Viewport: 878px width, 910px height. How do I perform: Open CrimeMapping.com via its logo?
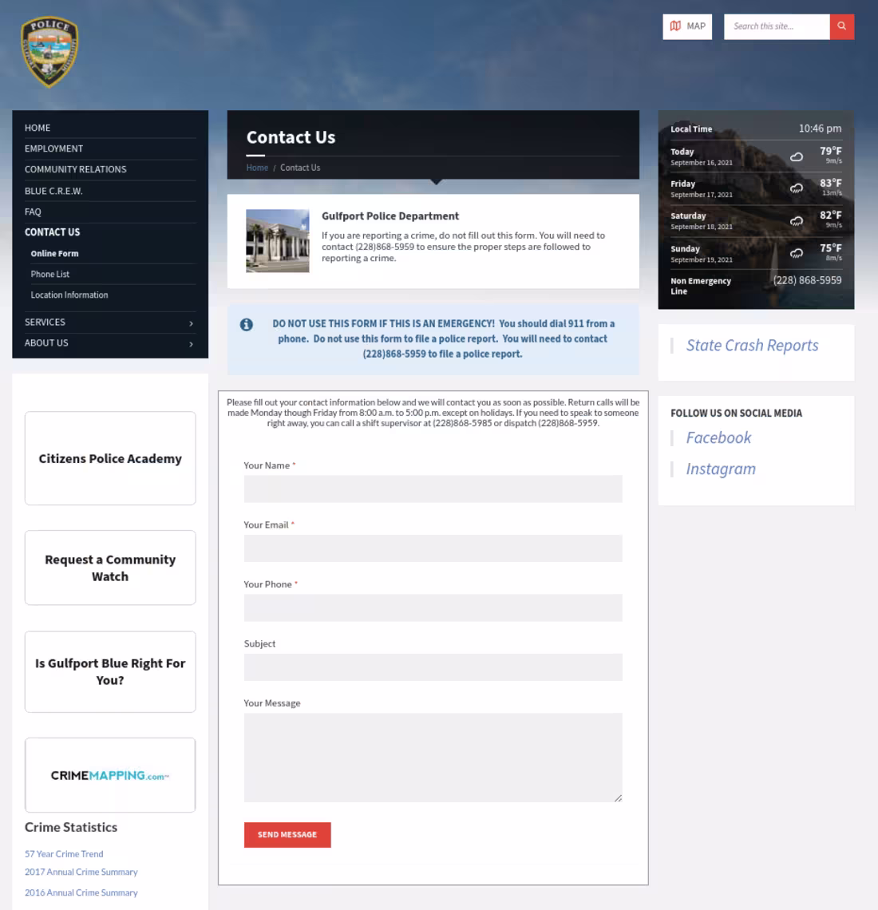coord(110,775)
